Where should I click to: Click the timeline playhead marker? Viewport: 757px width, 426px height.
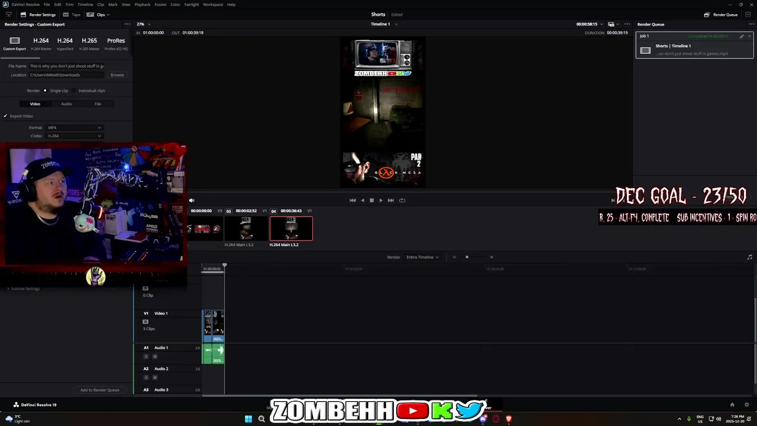pos(224,266)
